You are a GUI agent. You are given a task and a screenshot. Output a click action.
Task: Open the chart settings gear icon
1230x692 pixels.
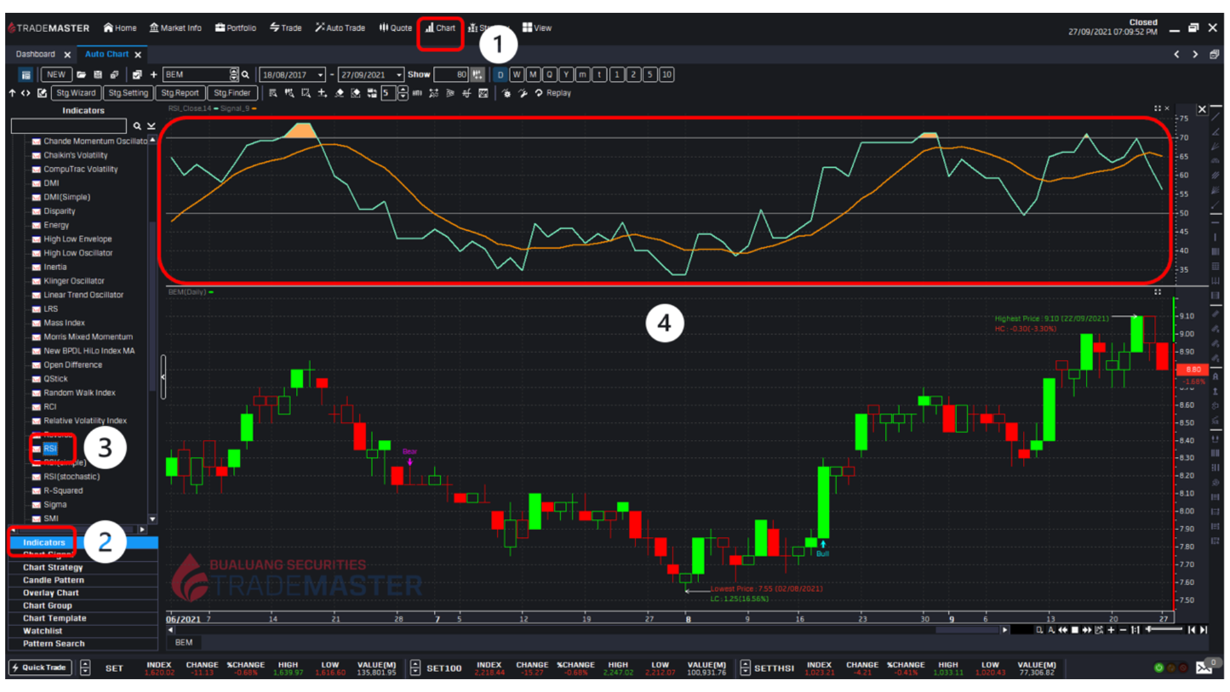[x=506, y=93]
